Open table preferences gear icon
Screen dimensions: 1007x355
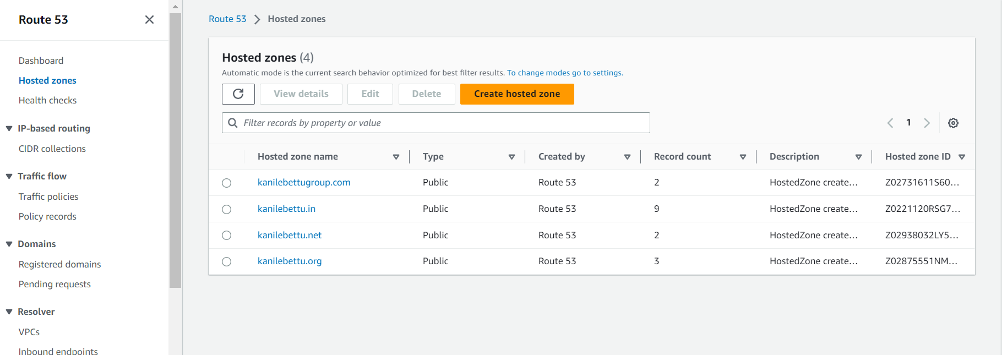[953, 123]
